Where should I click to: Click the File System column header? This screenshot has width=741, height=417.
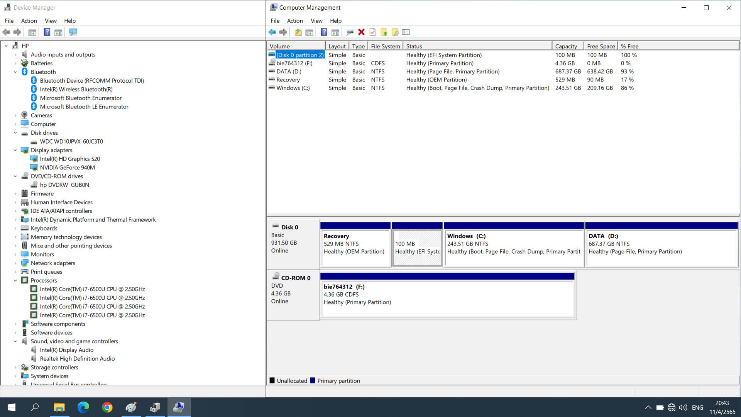pos(386,46)
